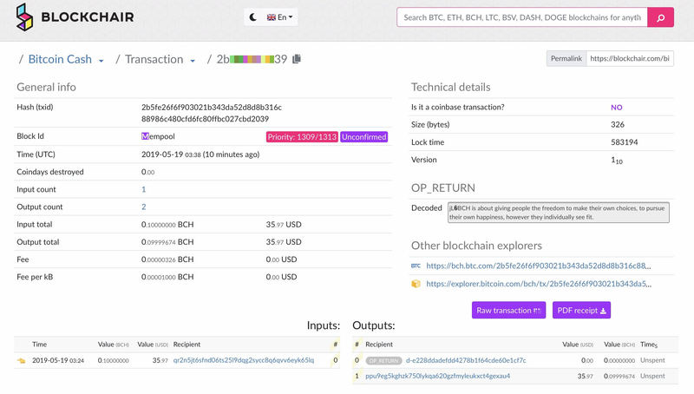Click the Lock time value 583194

(624, 142)
